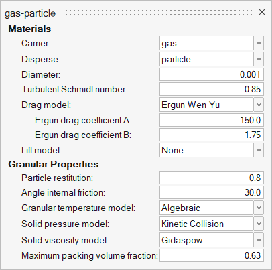Select the Particle restitution value field
The width and height of the screenshot is (272, 270).
212,178
